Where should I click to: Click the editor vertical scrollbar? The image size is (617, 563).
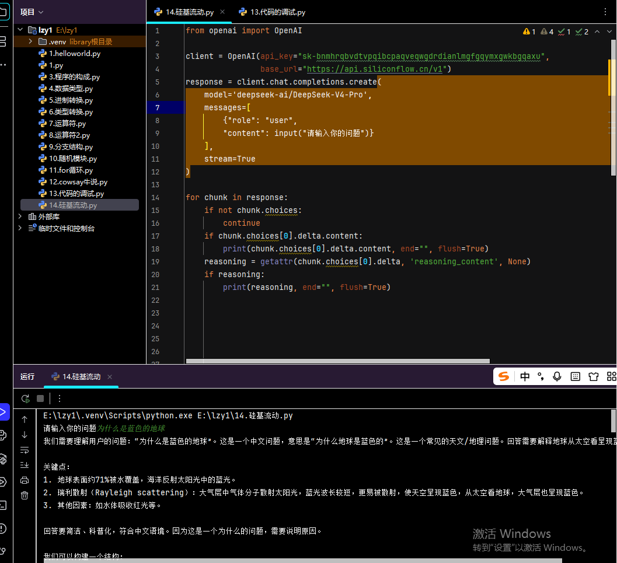click(x=613, y=107)
